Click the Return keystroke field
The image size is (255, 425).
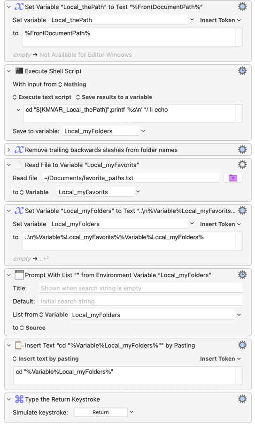click(100, 412)
